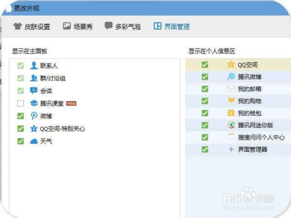Select the 界面管理 tab
This screenshot has width=291, height=218.
click(172, 26)
